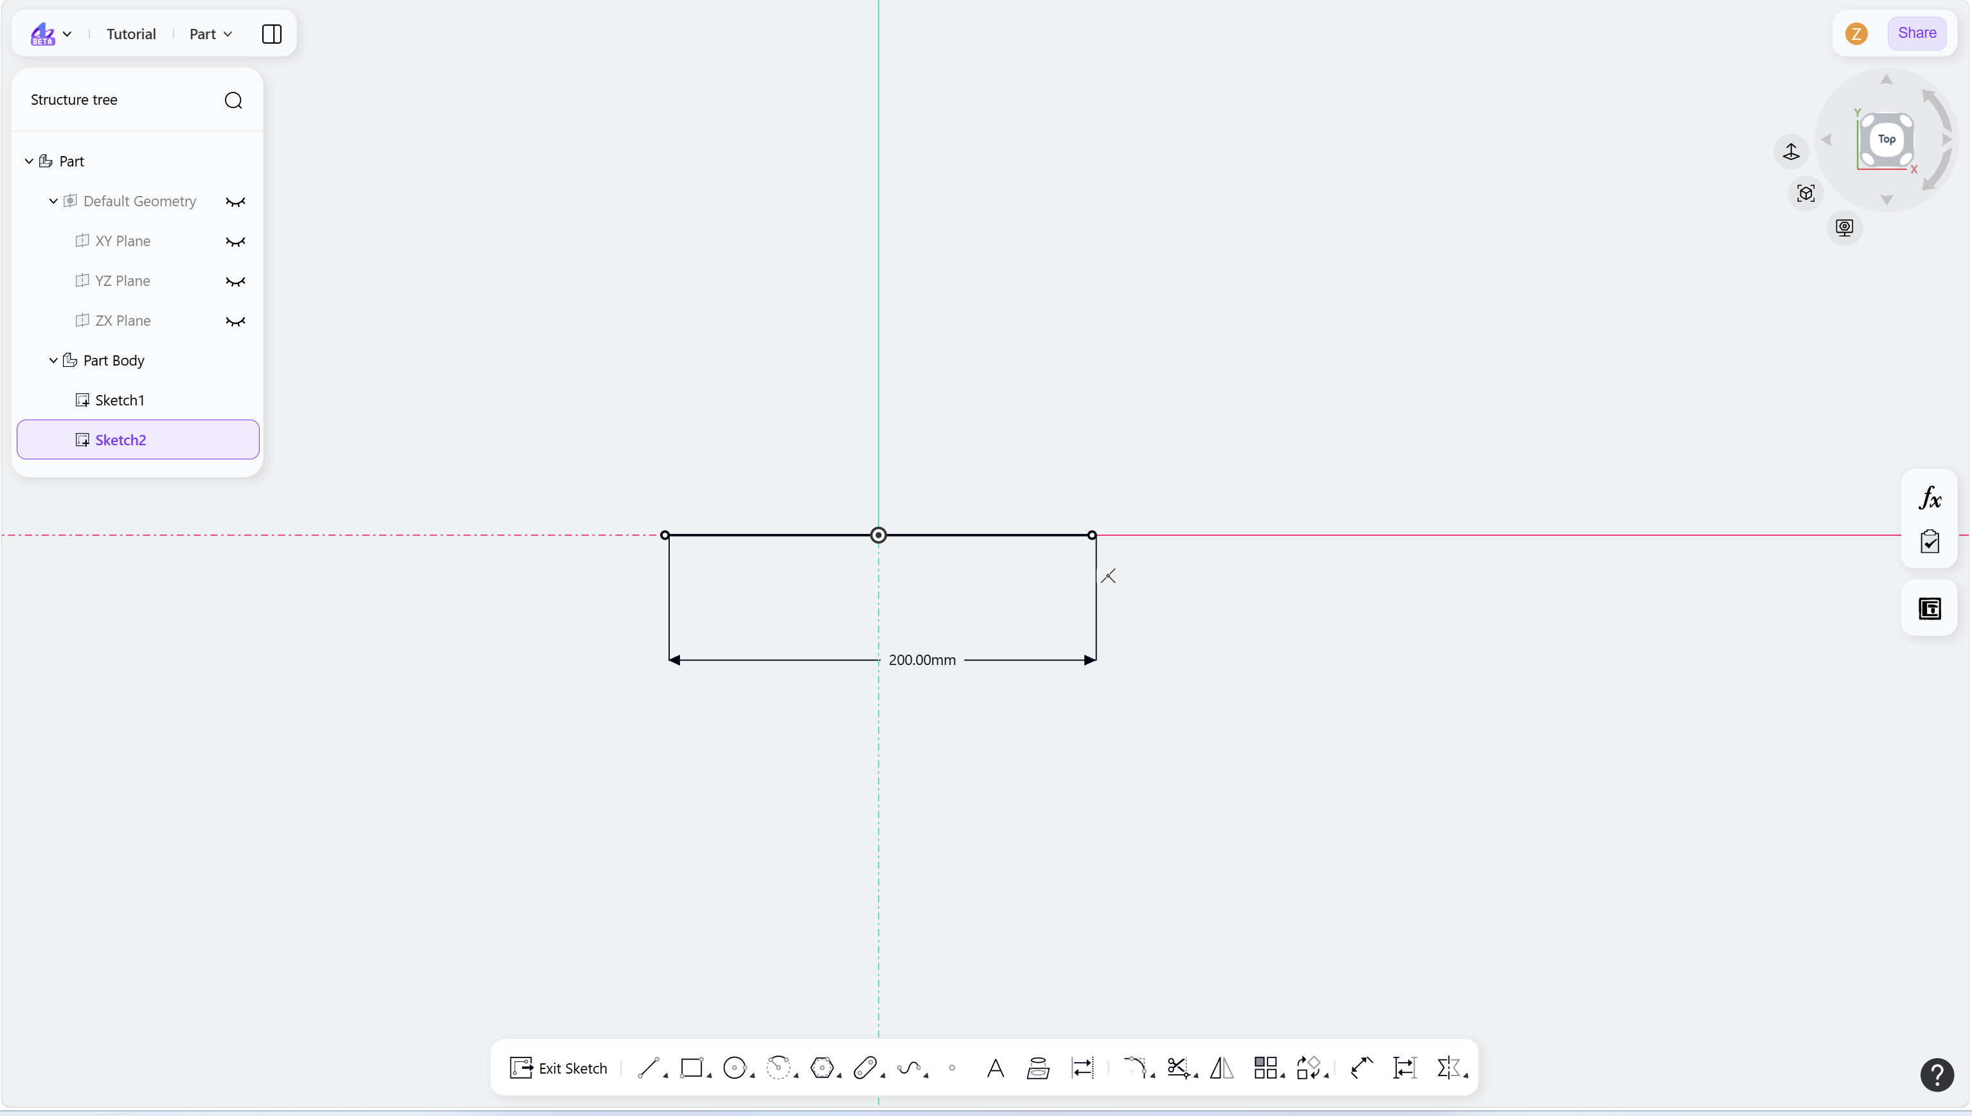Viewport: 1972px width, 1116px height.
Task: Click the sketch origin point
Action: click(879, 535)
